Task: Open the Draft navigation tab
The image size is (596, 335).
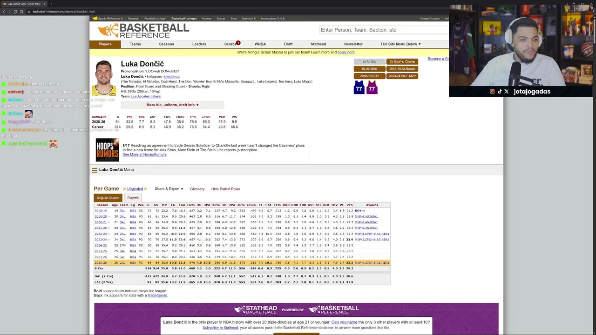Action: click(288, 44)
